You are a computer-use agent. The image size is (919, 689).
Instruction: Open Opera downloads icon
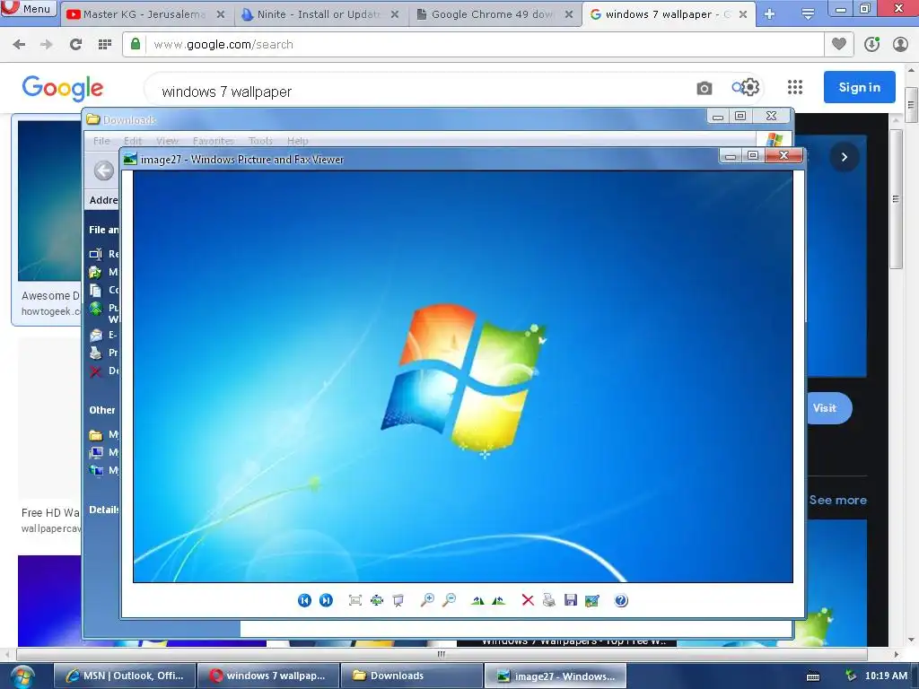pyautogui.click(x=871, y=44)
